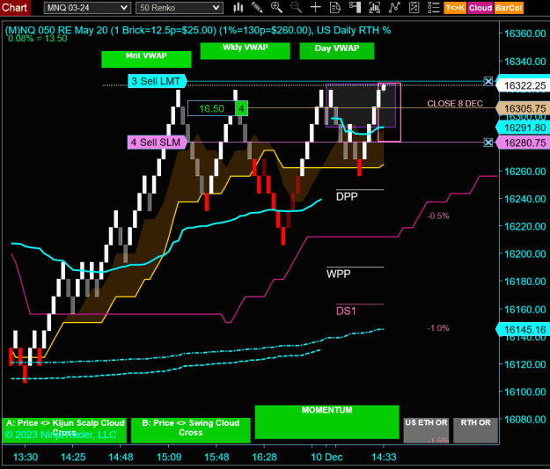Click the 16200.00 price axis label
The width and height of the screenshot is (550, 469).
click(524, 254)
